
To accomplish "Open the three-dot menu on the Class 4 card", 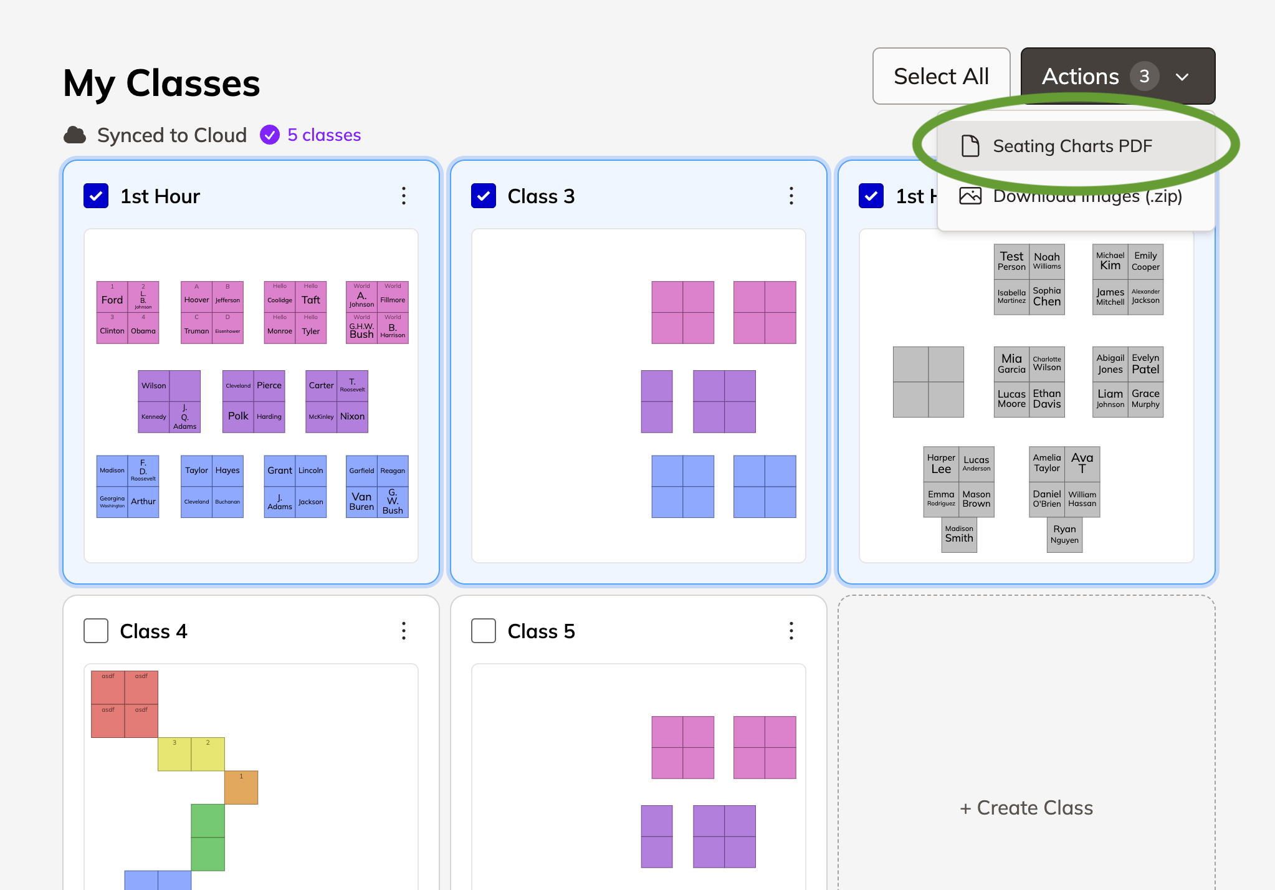I will tap(404, 631).
